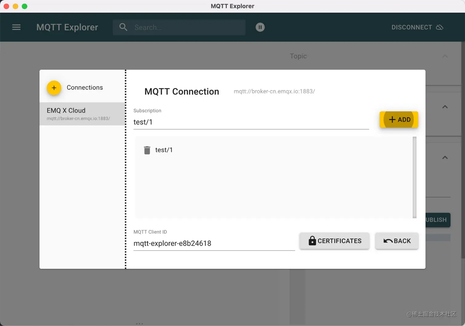Click the DISCONNECT button

[417, 27]
